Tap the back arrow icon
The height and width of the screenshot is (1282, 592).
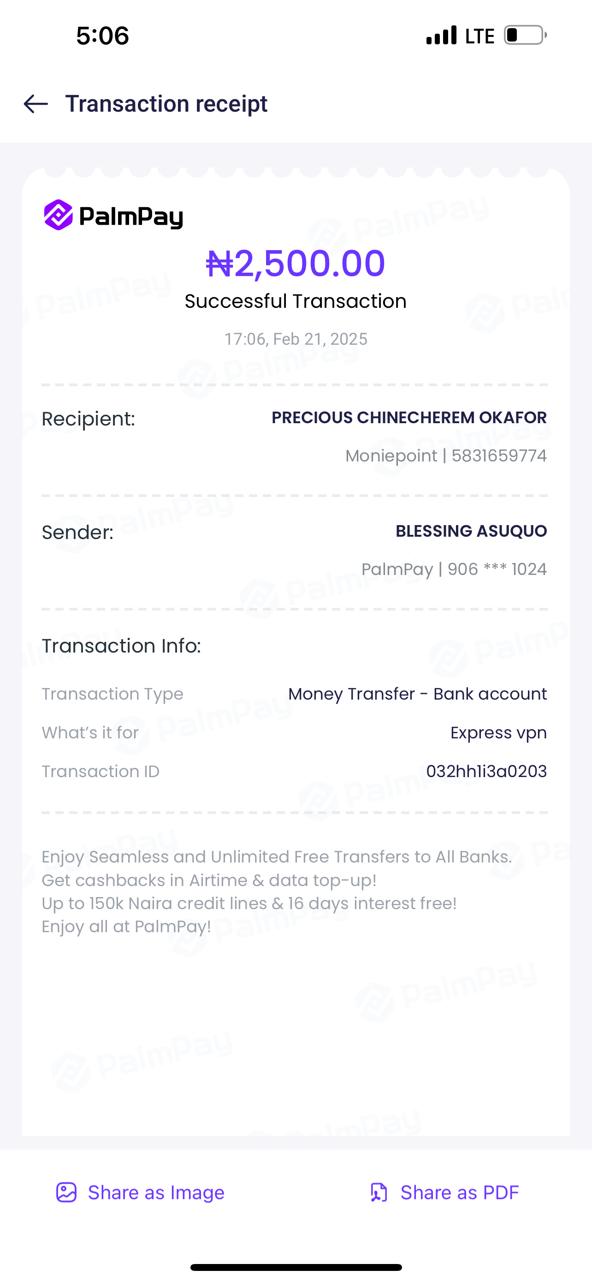36,104
